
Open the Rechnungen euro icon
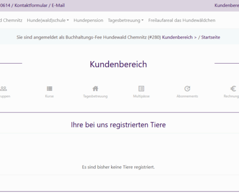tap(233, 89)
